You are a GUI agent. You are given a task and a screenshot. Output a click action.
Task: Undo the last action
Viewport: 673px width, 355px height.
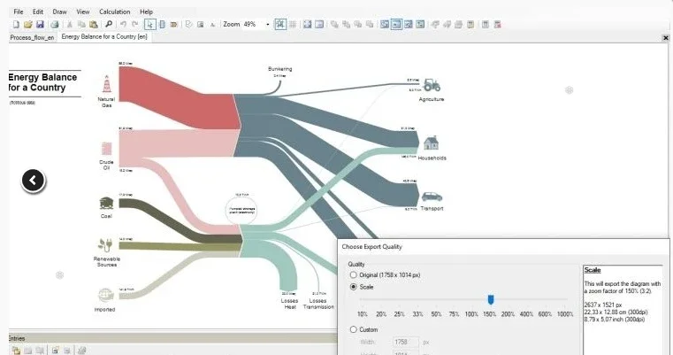[x=124, y=25]
